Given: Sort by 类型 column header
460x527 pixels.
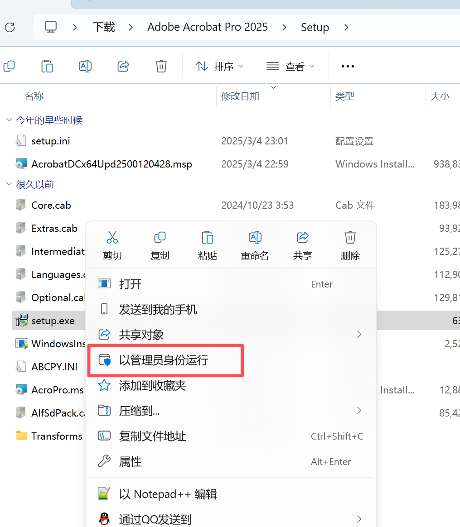Looking at the screenshot, I should (344, 96).
